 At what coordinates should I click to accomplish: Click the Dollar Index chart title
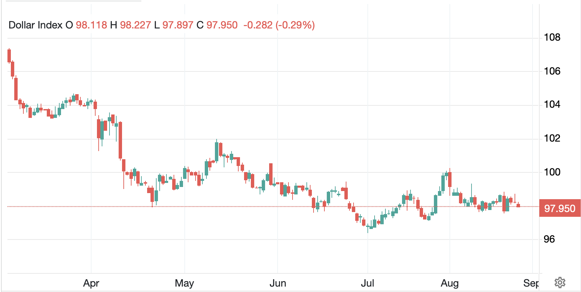pos(35,25)
